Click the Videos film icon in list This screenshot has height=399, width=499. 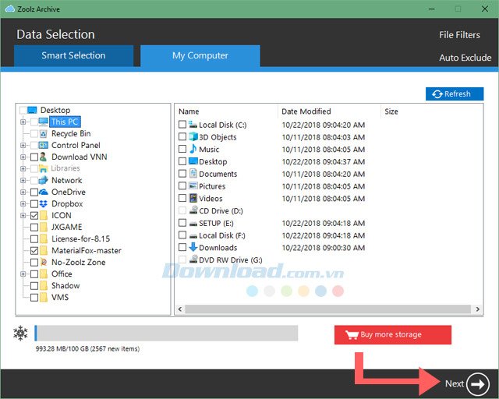[x=193, y=199]
